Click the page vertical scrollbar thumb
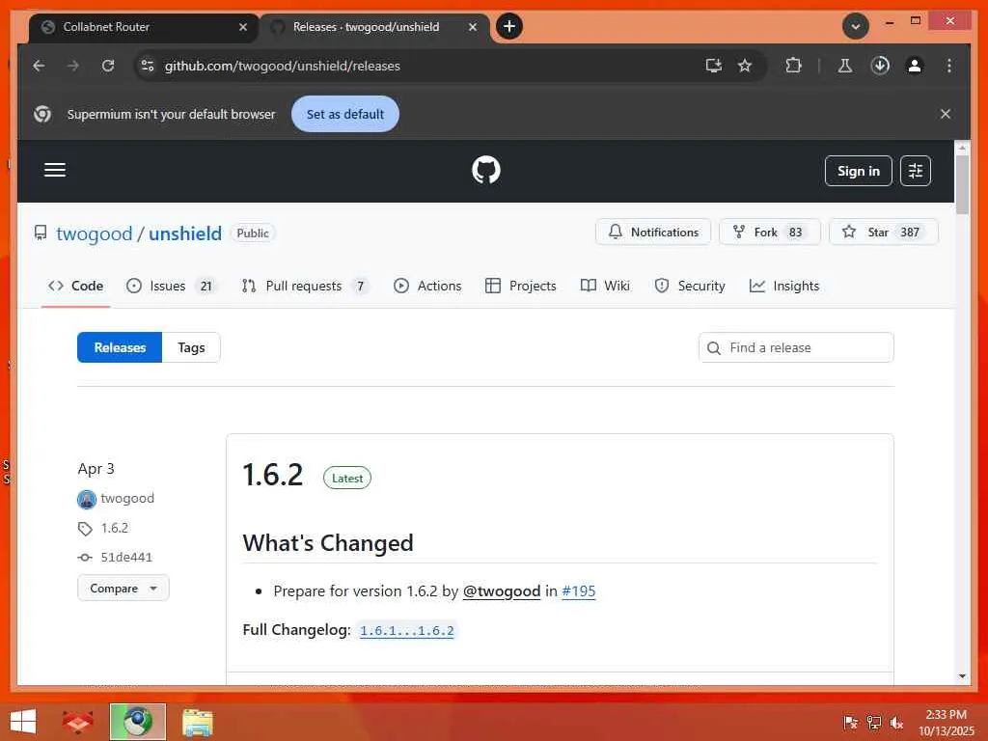 [962, 184]
